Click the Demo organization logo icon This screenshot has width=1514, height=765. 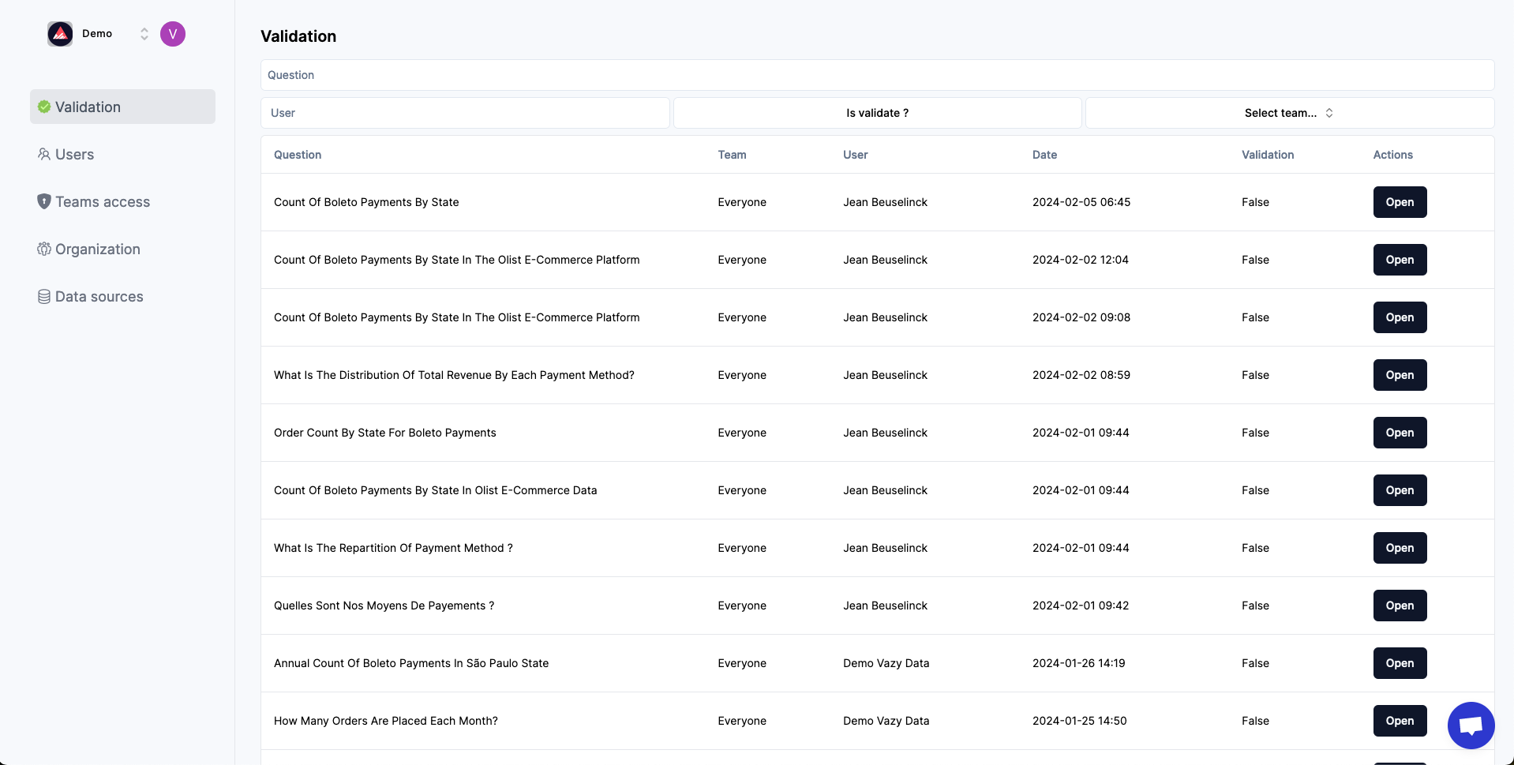pyautogui.click(x=60, y=34)
